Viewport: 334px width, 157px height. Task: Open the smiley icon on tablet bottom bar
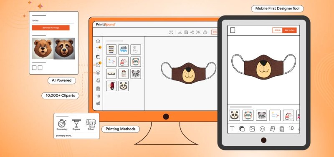click(262, 129)
